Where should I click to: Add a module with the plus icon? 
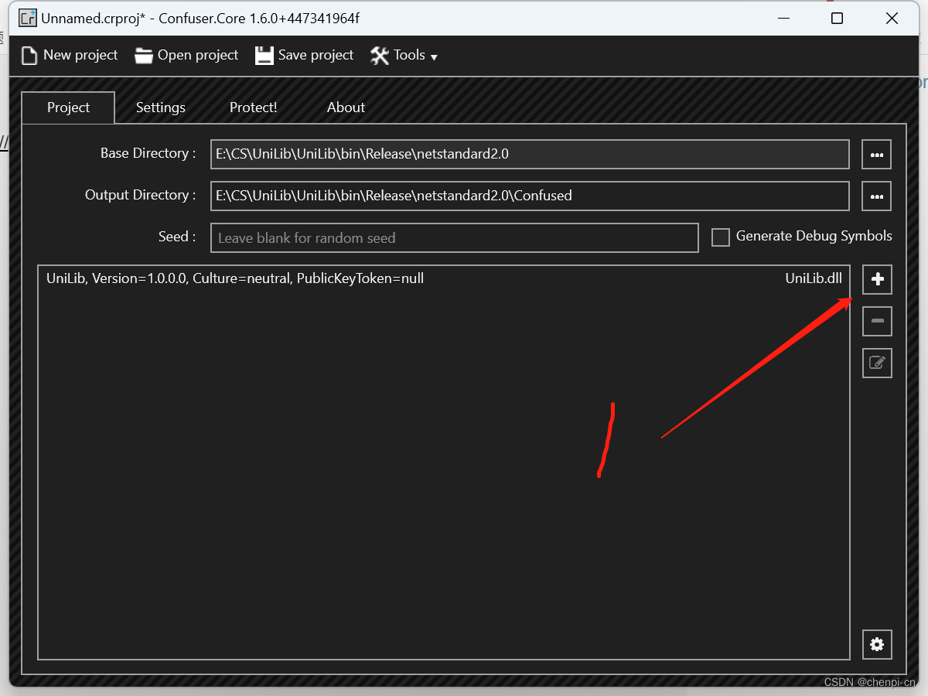877,280
